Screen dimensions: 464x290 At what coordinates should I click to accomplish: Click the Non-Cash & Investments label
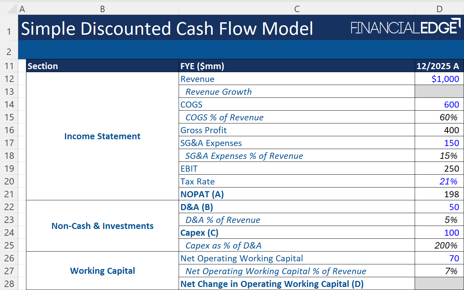tap(102, 226)
